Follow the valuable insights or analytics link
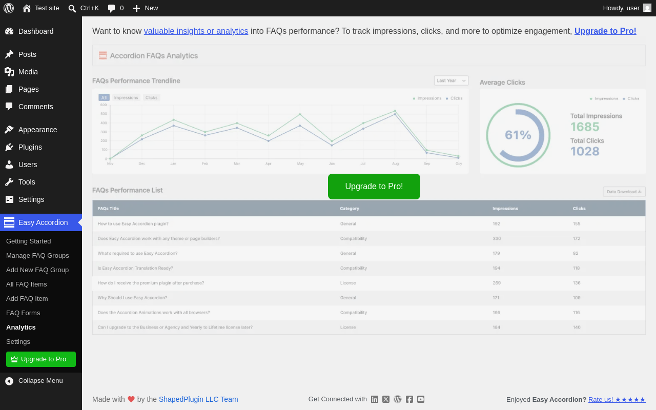The height and width of the screenshot is (410, 656). pyautogui.click(x=196, y=31)
